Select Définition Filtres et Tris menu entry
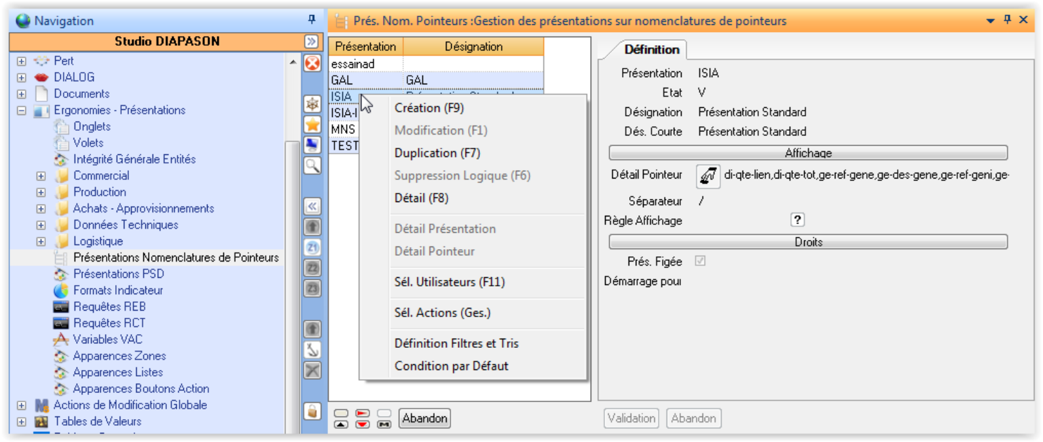 click(456, 343)
